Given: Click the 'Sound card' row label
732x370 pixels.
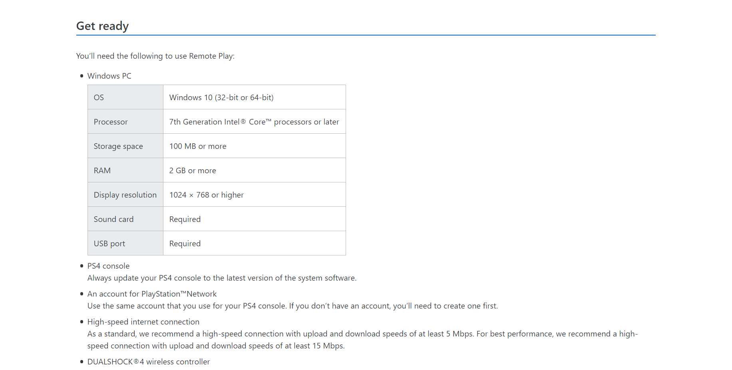Looking at the screenshot, I should point(113,220).
